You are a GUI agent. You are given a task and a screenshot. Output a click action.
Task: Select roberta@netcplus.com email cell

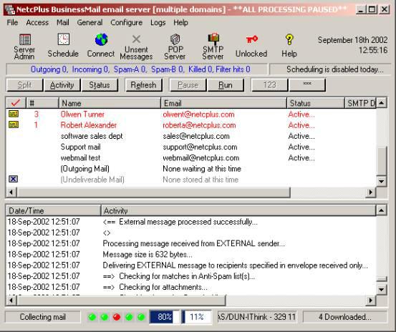(x=199, y=125)
